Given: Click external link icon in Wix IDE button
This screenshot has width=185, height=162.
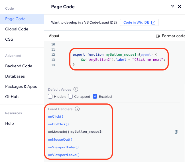Looking at the screenshot, I should coord(153,22).
